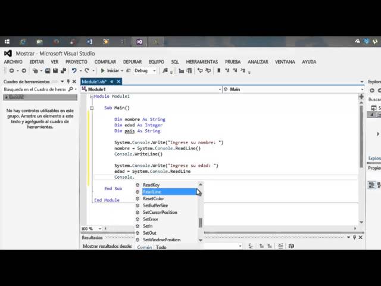Click the Undo arrow icon
Image resolution: width=381 pixels, height=286 pixels.
(74, 70)
